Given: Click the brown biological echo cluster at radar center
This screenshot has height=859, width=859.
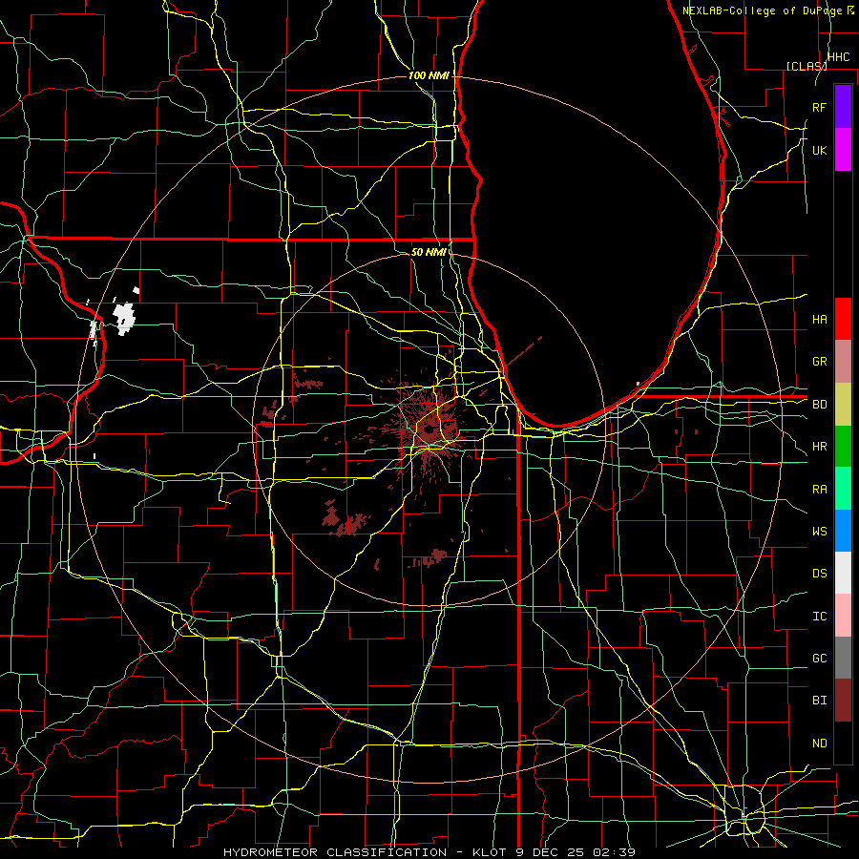Looking at the screenshot, I should (x=431, y=428).
